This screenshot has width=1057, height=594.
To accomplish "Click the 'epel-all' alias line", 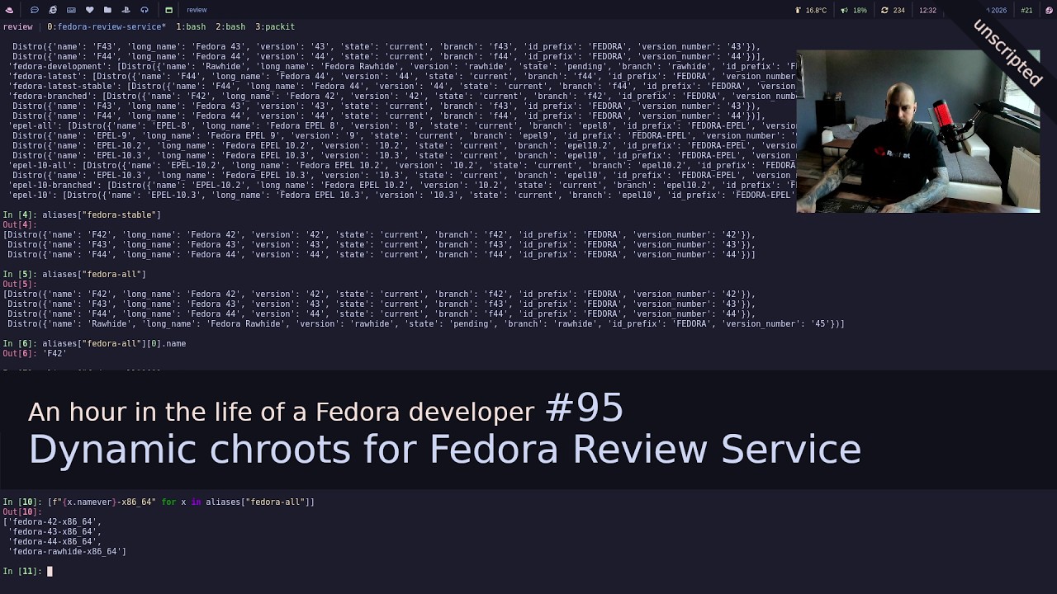I will 401,125.
